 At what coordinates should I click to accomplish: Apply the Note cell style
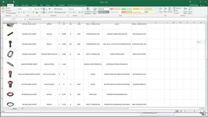149,12
